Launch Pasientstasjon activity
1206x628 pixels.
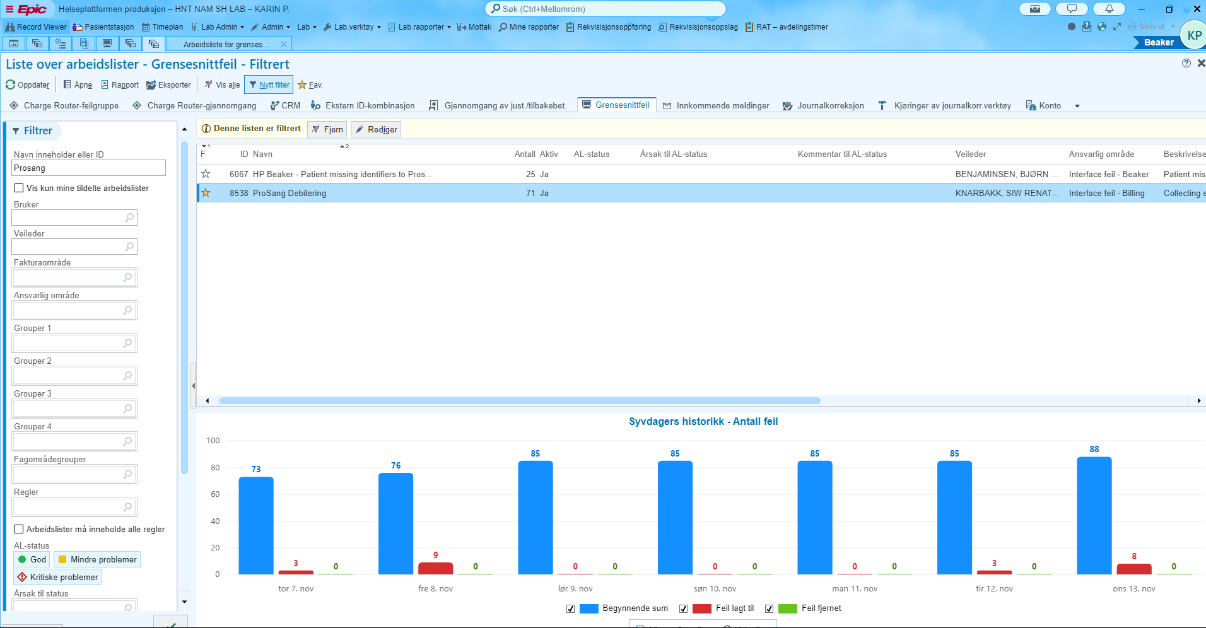[x=103, y=27]
